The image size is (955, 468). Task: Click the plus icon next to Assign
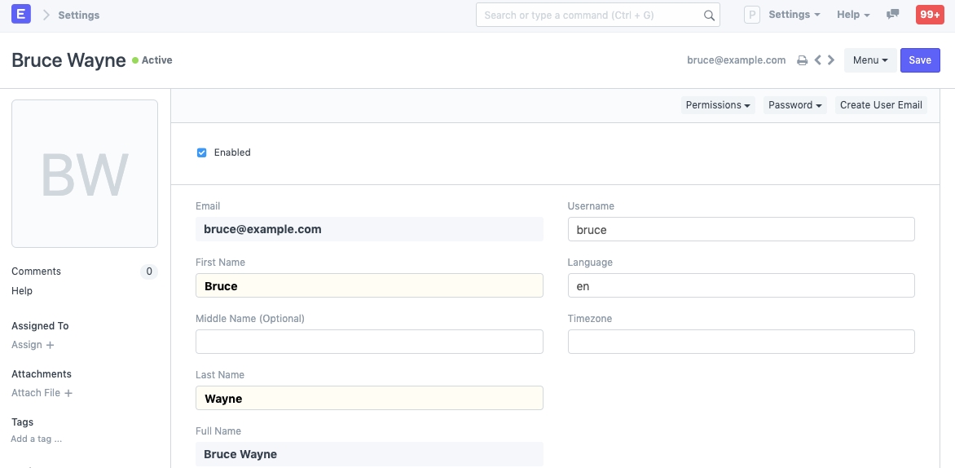pyautogui.click(x=50, y=346)
